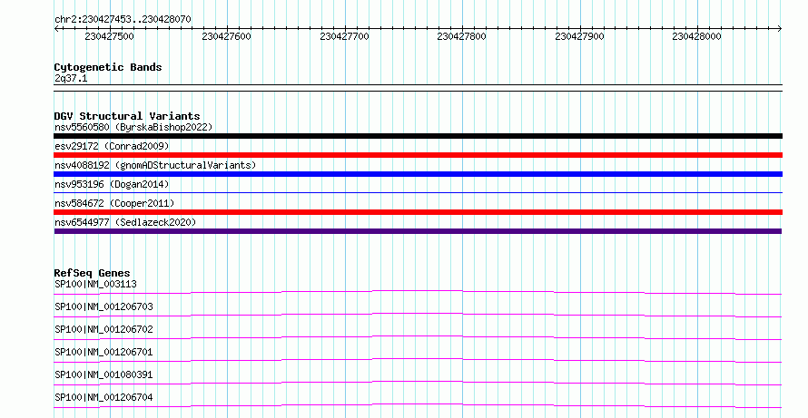
Task: Click the SP100|NM_003113 transcript label
Action: pyautogui.click(x=96, y=284)
